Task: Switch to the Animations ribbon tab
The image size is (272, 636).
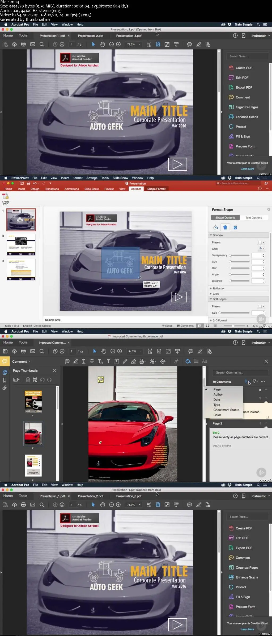Action: click(71, 189)
